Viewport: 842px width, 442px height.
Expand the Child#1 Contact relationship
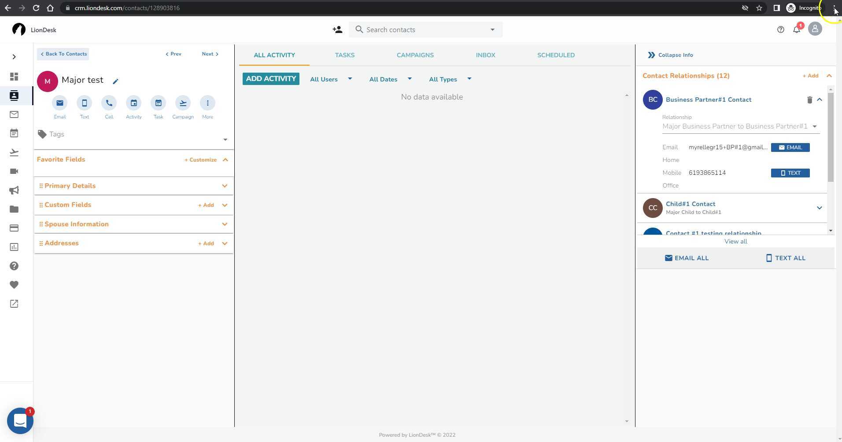tap(820, 207)
